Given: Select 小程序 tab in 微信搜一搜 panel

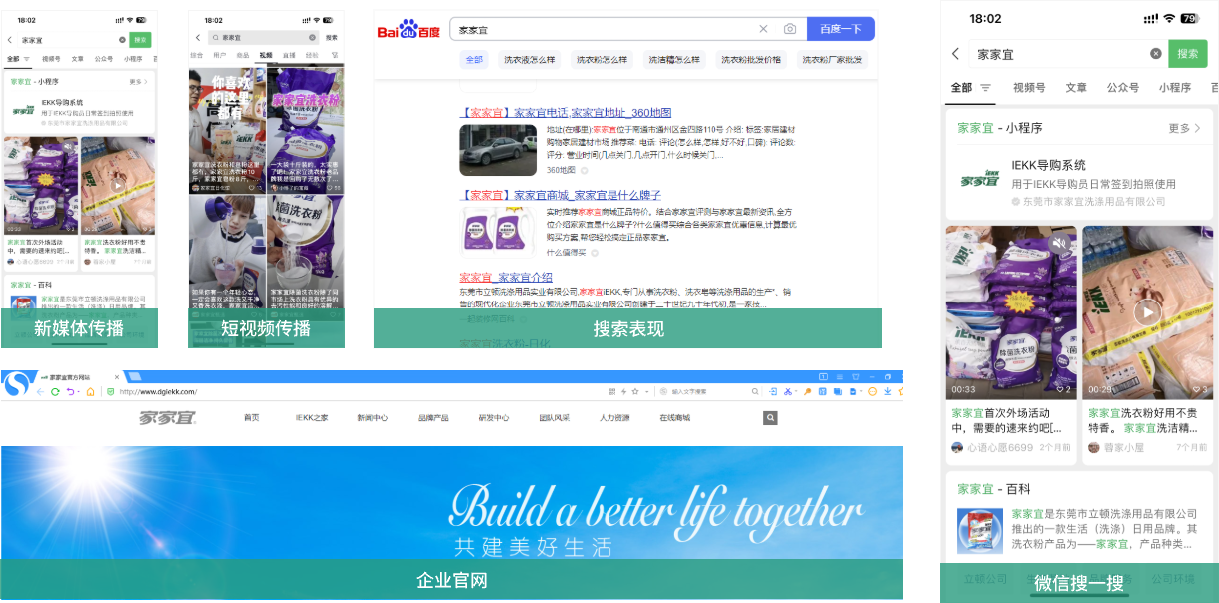Looking at the screenshot, I should [1175, 88].
